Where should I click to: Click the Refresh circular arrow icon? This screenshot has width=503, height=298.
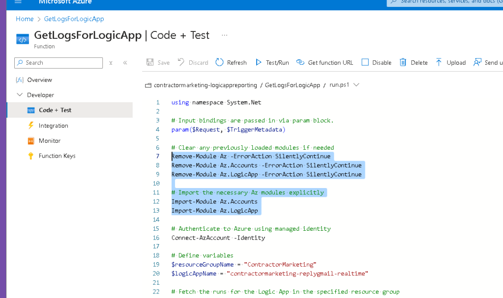(x=219, y=62)
